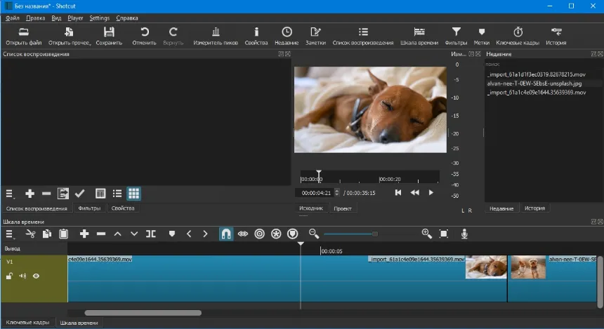Open the Вид menu
This screenshot has height=329, width=604.
click(x=56, y=18)
